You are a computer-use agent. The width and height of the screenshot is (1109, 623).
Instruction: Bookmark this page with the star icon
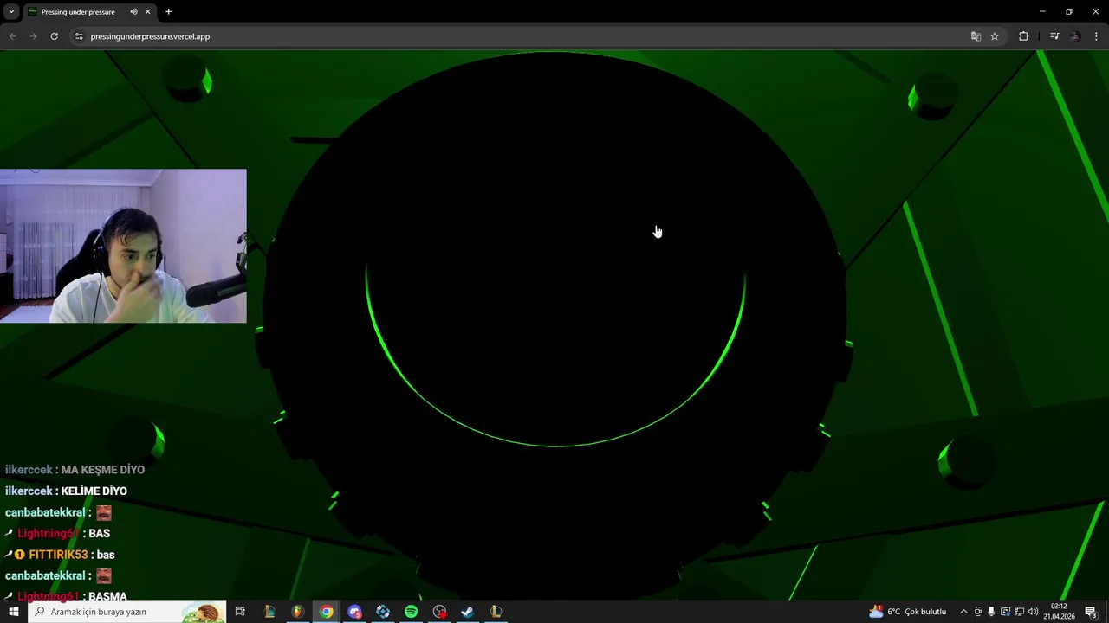pos(995,36)
